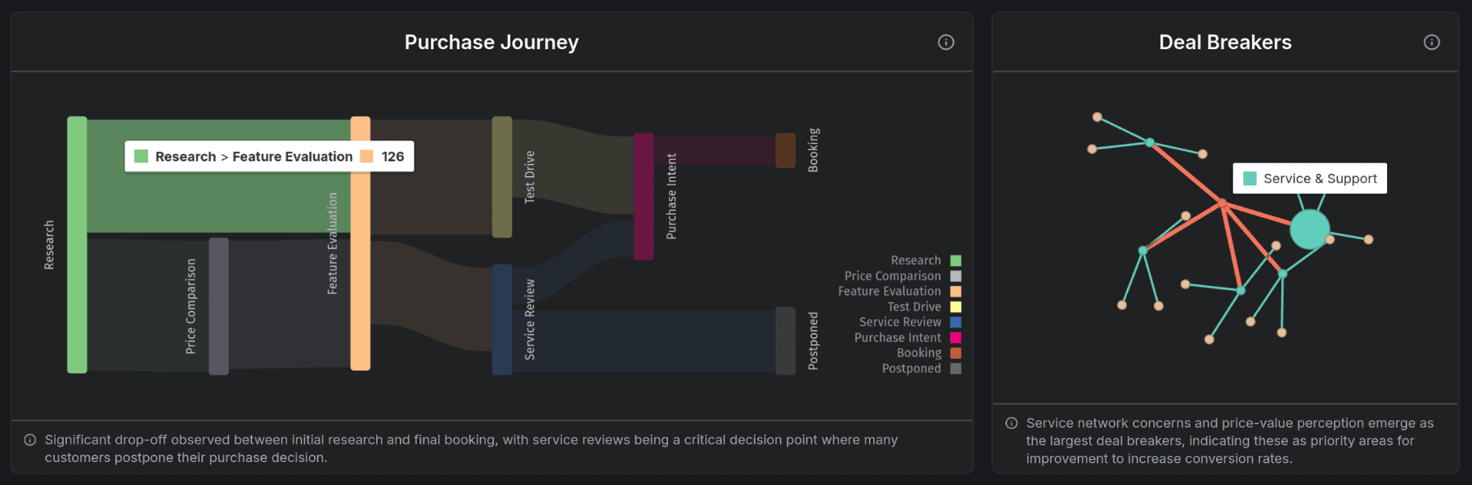This screenshot has height=485, width=1472.
Task: Toggle Price Comparison series in the legend
Action: pyautogui.click(x=955, y=277)
